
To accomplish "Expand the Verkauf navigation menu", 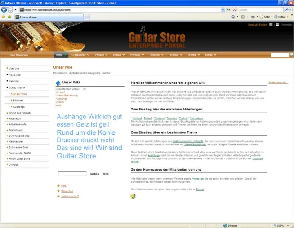I will [x=101, y=55].
